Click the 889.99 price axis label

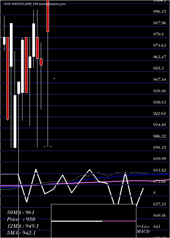(159, 159)
